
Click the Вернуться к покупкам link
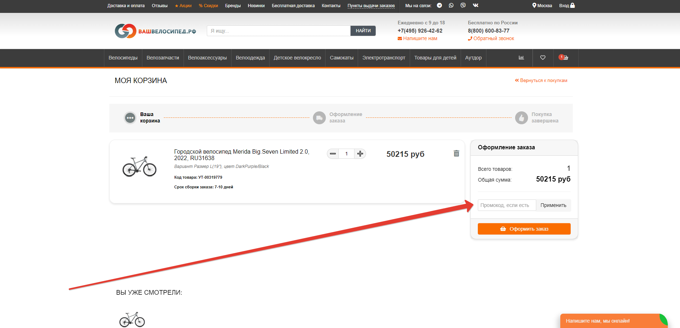click(541, 81)
